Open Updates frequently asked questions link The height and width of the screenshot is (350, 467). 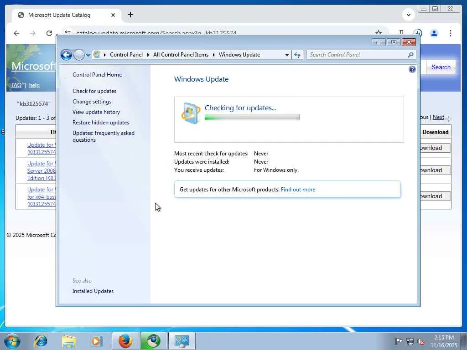coord(104,136)
